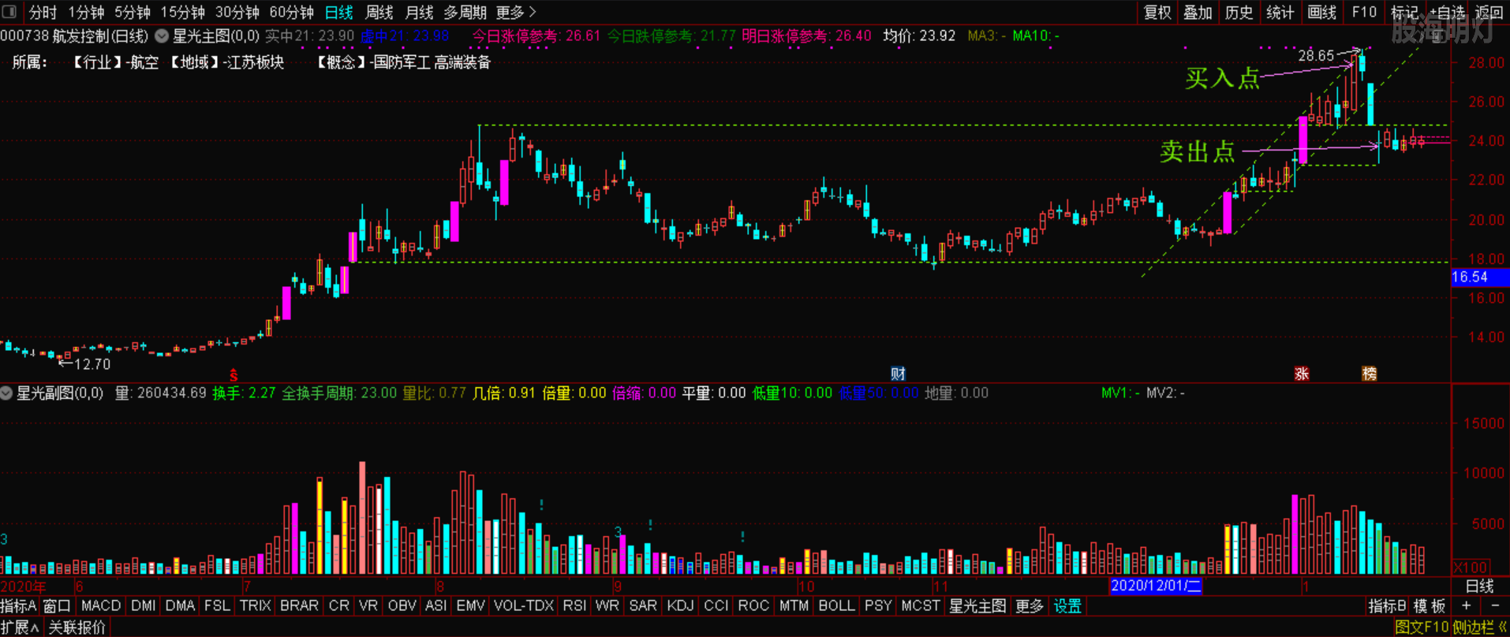Click the 财 financial report marker
This screenshot has height=637, width=1510.
point(898,374)
